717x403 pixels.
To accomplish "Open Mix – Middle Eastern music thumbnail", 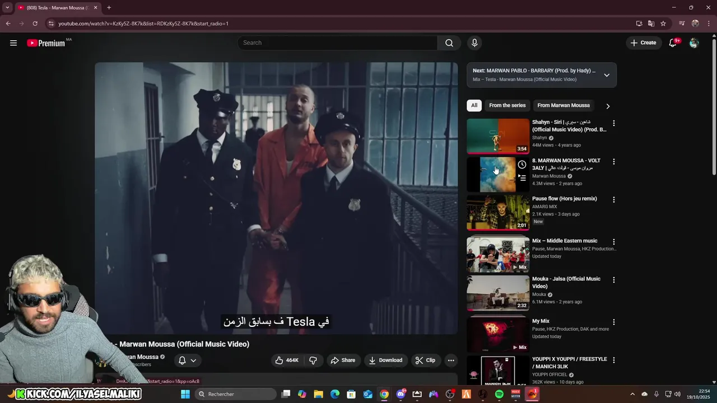I will pyautogui.click(x=498, y=255).
